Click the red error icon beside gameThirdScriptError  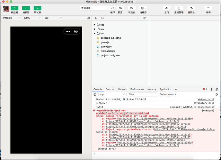pyautogui.click(x=94, y=111)
